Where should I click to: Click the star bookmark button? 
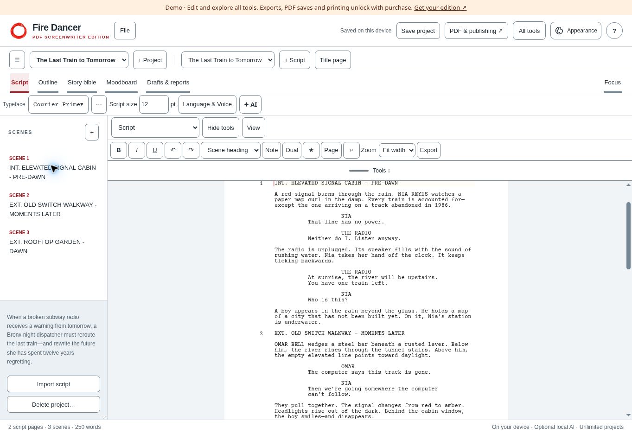[x=311, y=150]
